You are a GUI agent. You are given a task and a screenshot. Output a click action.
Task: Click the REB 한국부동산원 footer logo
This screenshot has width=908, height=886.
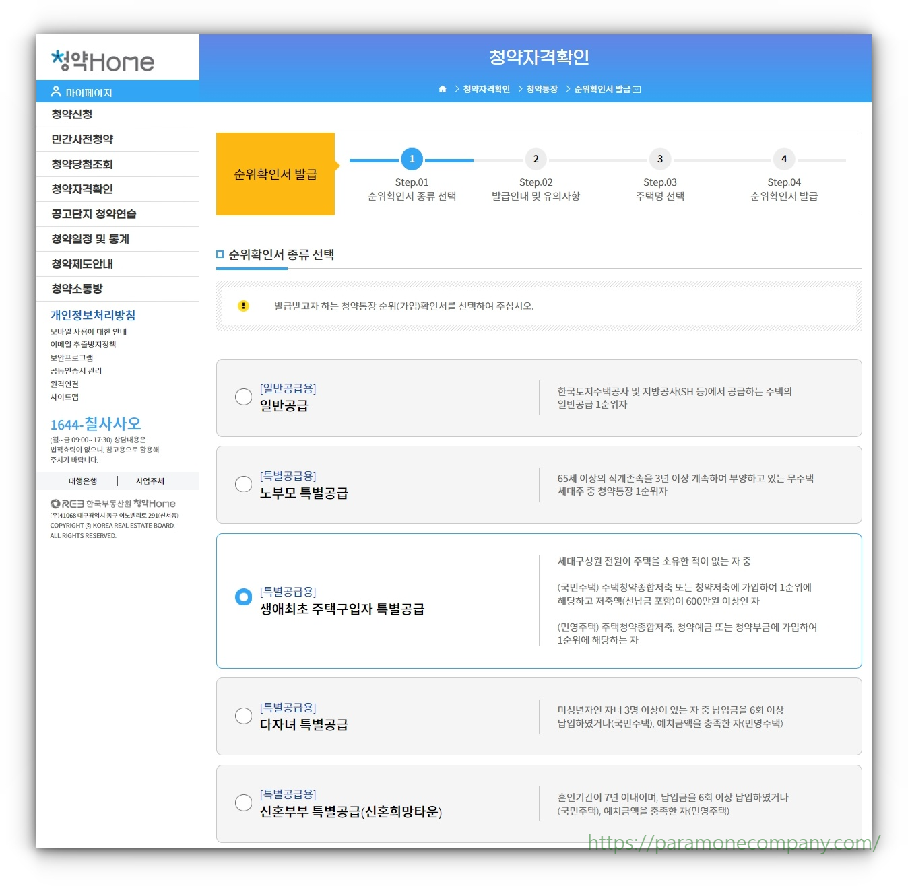pyautogui.click(x=112, y=504)
